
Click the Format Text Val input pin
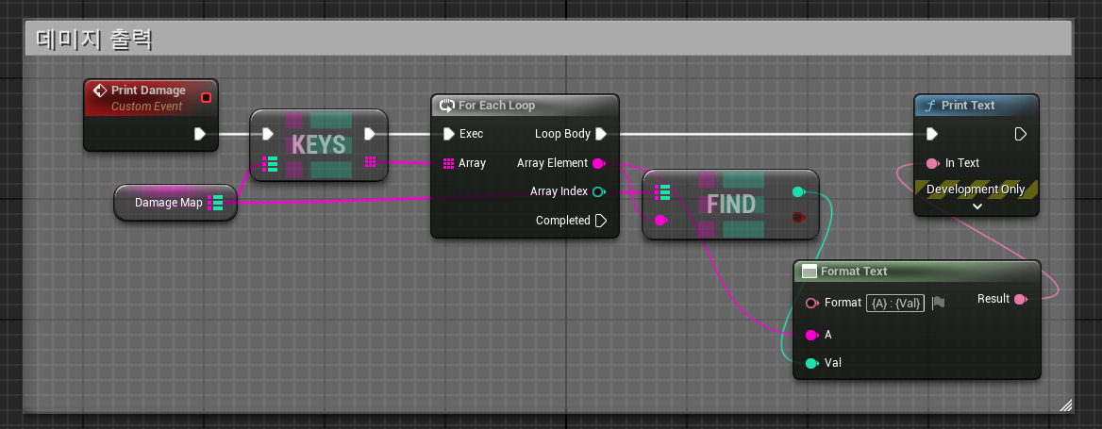[x=811, y=363]
